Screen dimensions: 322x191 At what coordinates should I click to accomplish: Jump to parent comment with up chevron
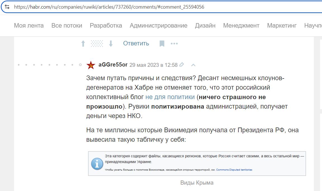click(x=193, y=65)
